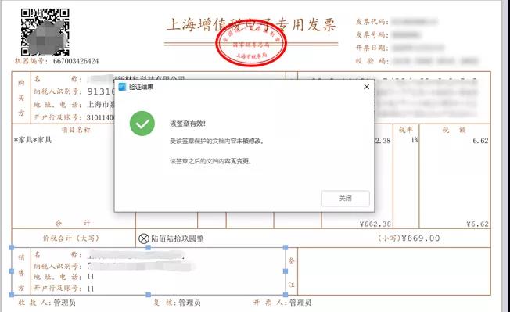Click the top-left selection handle of seller box

click(12, 248)
